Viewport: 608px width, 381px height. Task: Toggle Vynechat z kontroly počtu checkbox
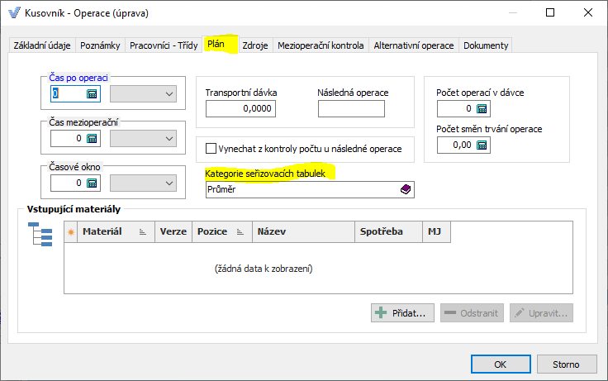pos(211,149)
